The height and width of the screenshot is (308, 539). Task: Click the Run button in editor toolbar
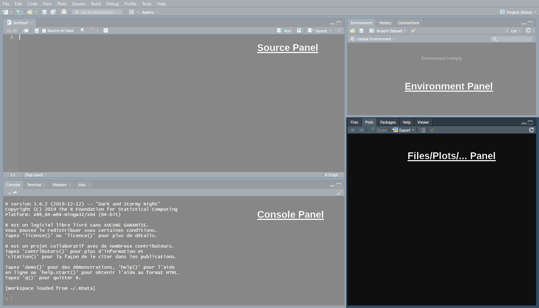pyautogui.click(x=284, y=31)
